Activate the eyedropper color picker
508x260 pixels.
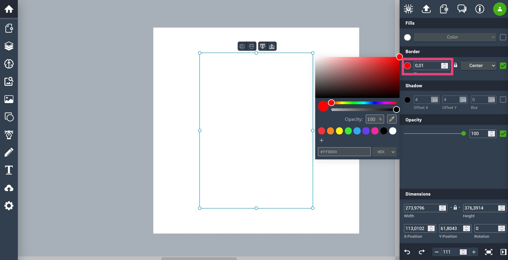coord(392,119)
